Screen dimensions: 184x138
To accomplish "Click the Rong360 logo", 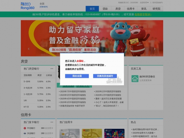I will [28, 6].
